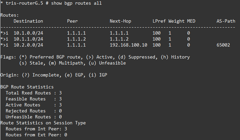Click the command text 'show bgp routes all'
240x140 pixels.
[x=76, y=3]
